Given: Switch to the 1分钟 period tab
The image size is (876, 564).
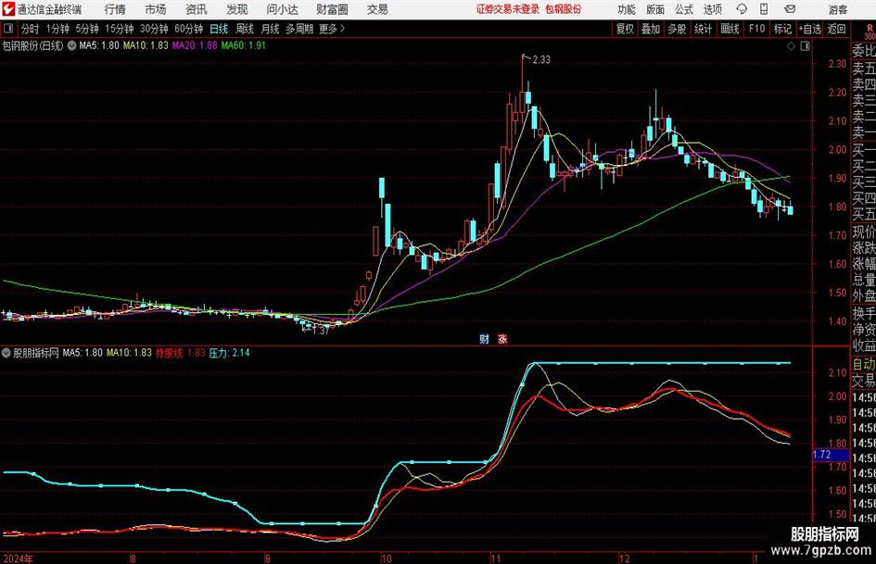Looking at the screenshot, I should pyautogui.click(x=57, y=29).
